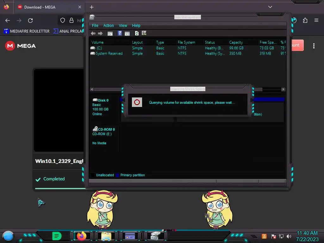Go back in Firefox browser
This screenshot has height=243, width=324.
pos(8,21)
